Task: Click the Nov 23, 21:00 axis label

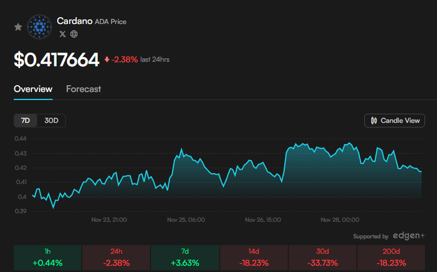Action: pyautogui.click(x=109, y=219)
